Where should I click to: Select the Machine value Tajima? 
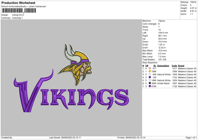[x=161, y=21]
